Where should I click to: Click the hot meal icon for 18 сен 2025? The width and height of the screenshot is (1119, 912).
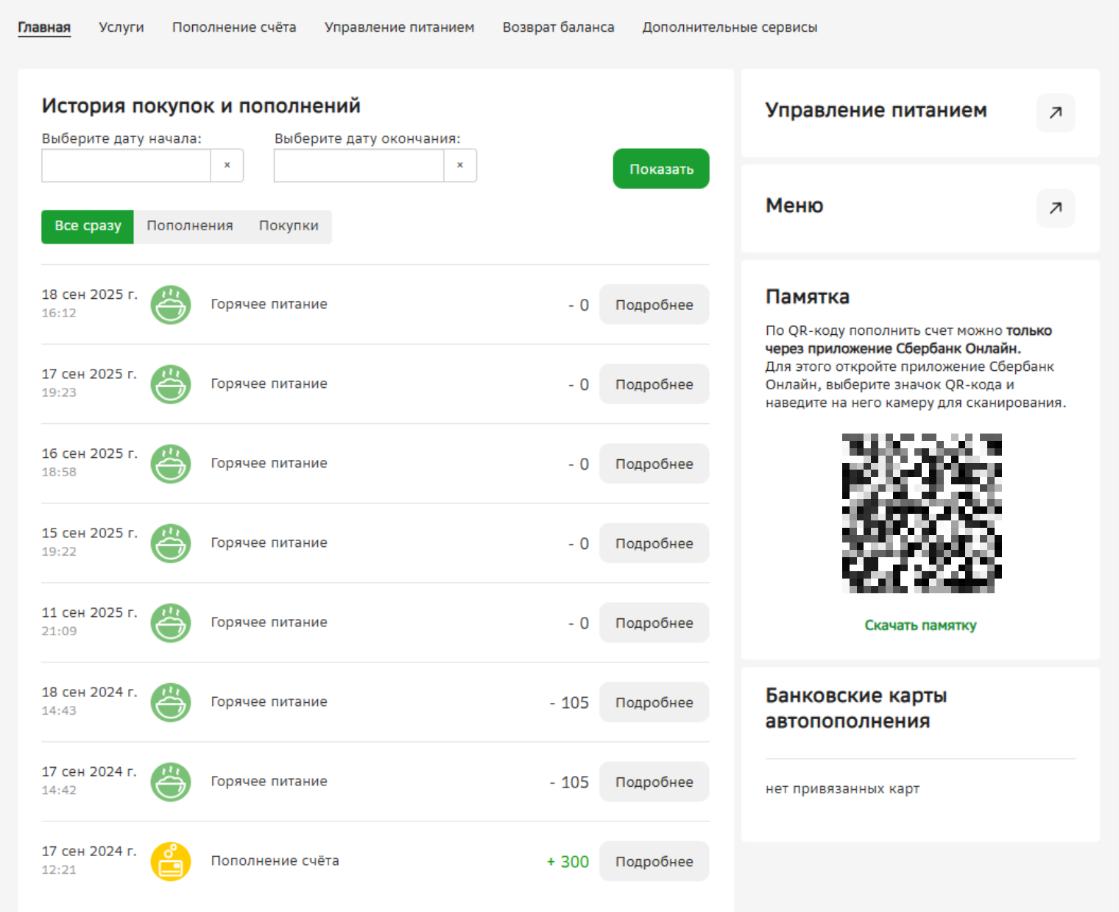pyautogui.click(x=171, y=305)
